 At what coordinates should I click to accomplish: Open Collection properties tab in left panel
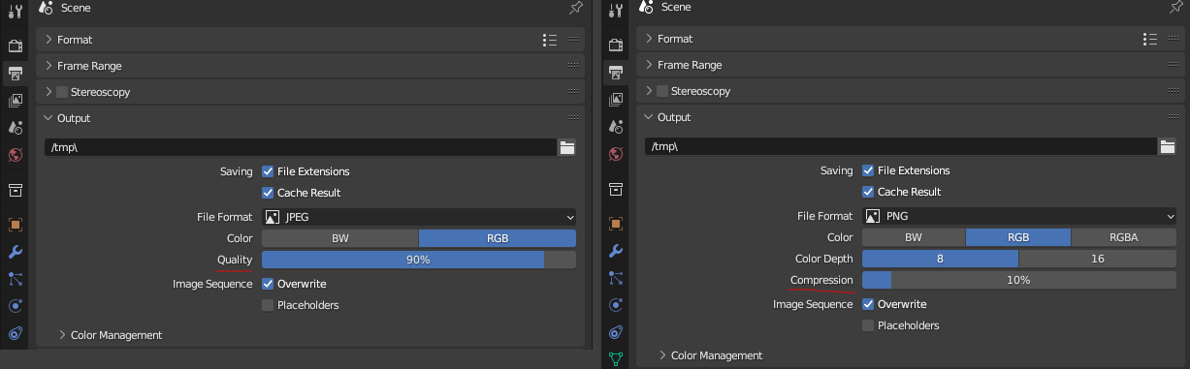tap(15, 190)
